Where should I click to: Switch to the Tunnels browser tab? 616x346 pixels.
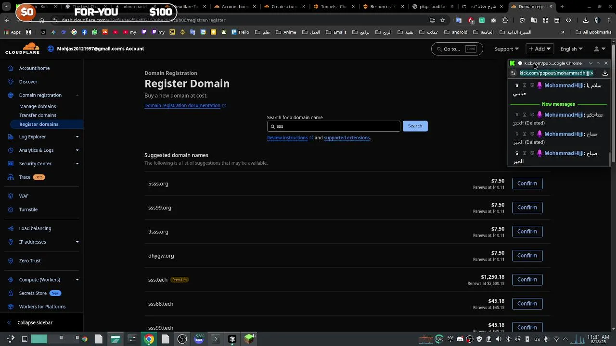click(334, 7)
